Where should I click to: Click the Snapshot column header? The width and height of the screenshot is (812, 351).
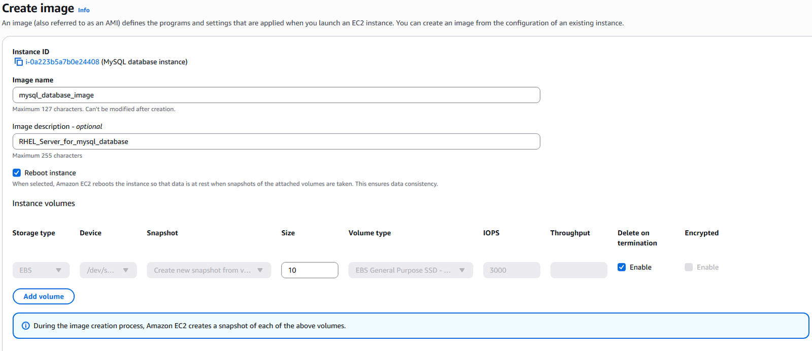[162, 233]
